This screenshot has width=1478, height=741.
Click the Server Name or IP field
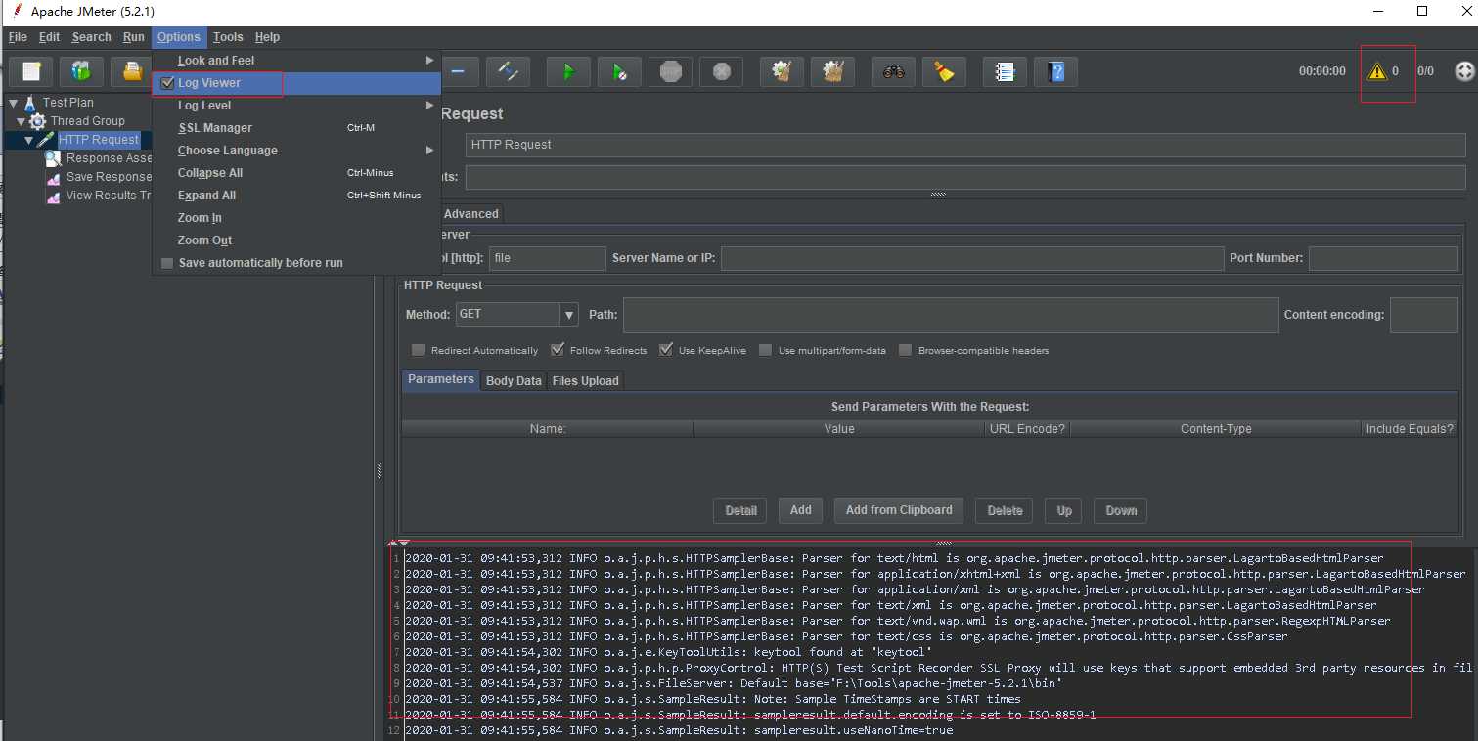pos(972,258)
